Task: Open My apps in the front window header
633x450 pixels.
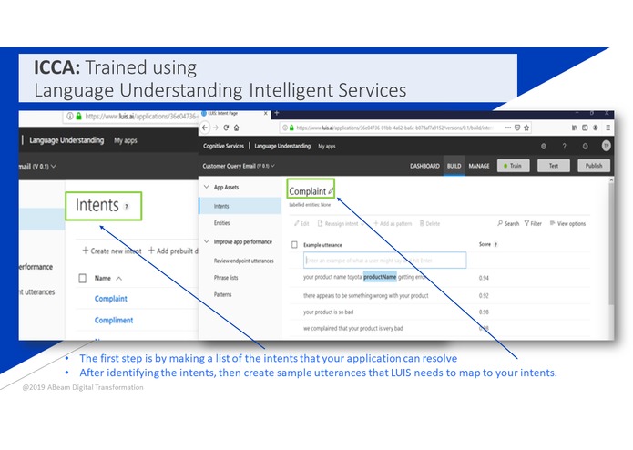Action: pos(327,146)
